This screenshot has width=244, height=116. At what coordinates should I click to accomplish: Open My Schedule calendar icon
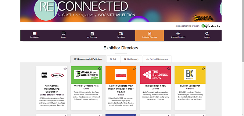[x=92, y=34]
